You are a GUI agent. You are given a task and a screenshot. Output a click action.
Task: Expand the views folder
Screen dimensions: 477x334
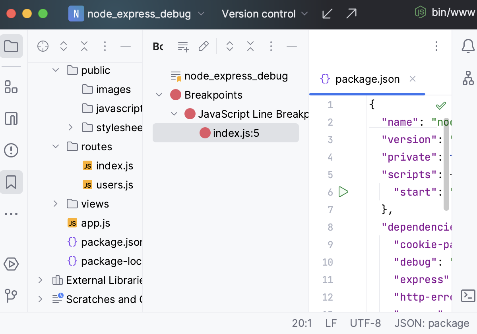pos(56,204)
